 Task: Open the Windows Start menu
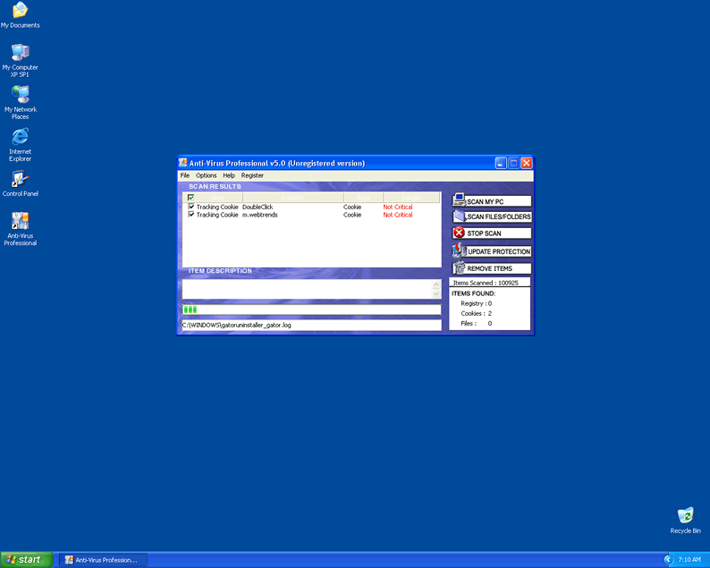point(26,560)
